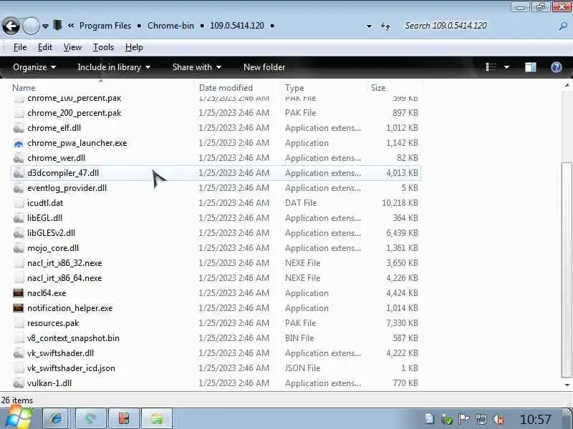This screenshot has height=429, width=573.
Task: Open Include in library dropdown
Action: click(x=114, y=67)
